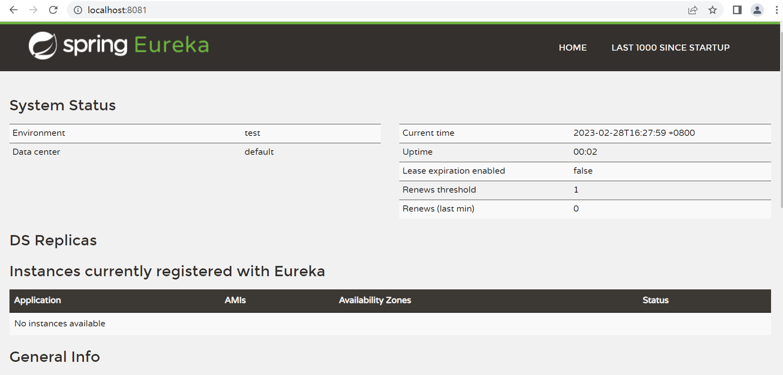The image size is (783, 375).
Task: Select the DS Replicas heading
Action: 53,240
